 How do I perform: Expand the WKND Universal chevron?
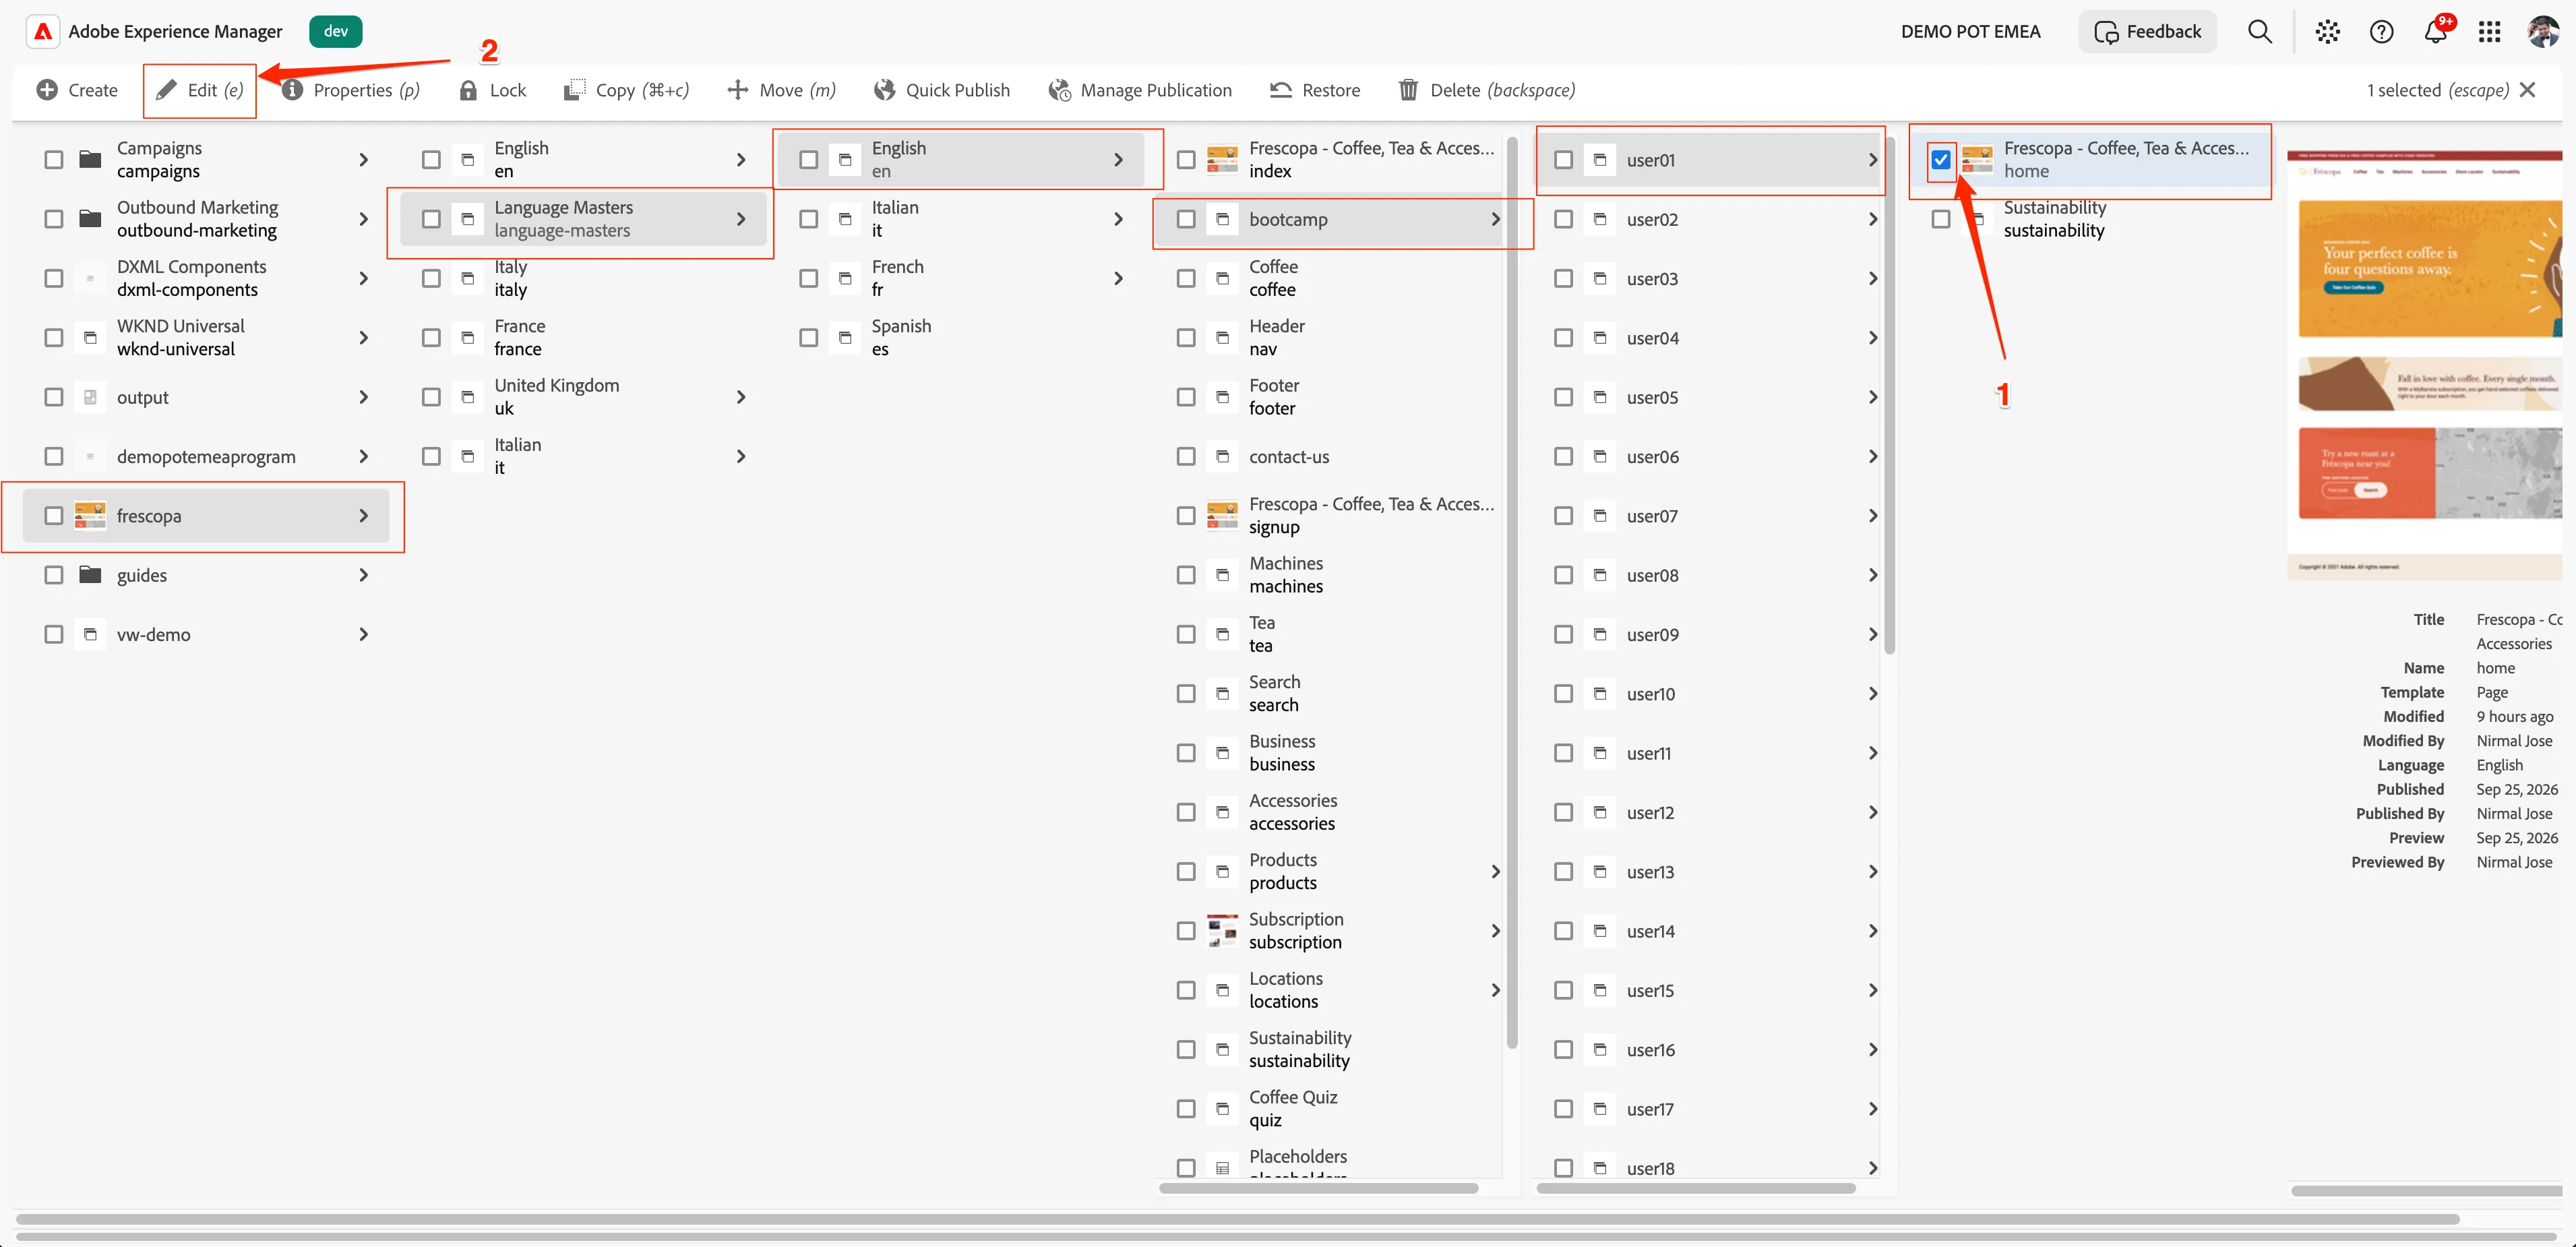(364, 338)
